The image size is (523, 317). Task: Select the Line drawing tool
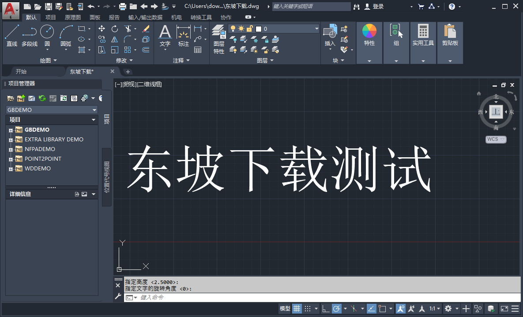click(x=11, y=31)
